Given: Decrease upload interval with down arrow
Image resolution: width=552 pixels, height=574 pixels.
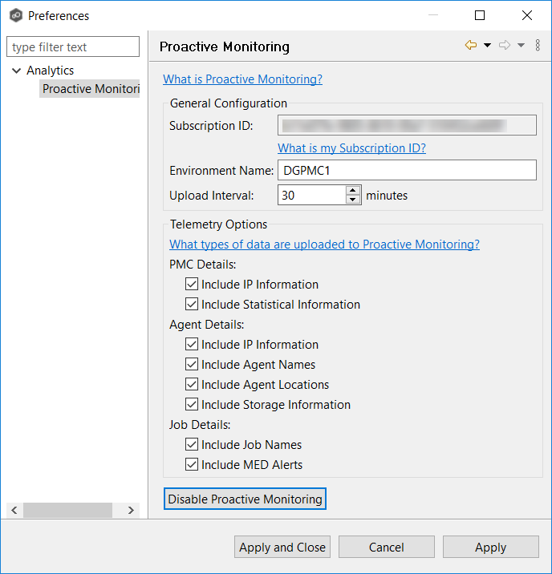Looking at the screenshot, I should 353,200.
